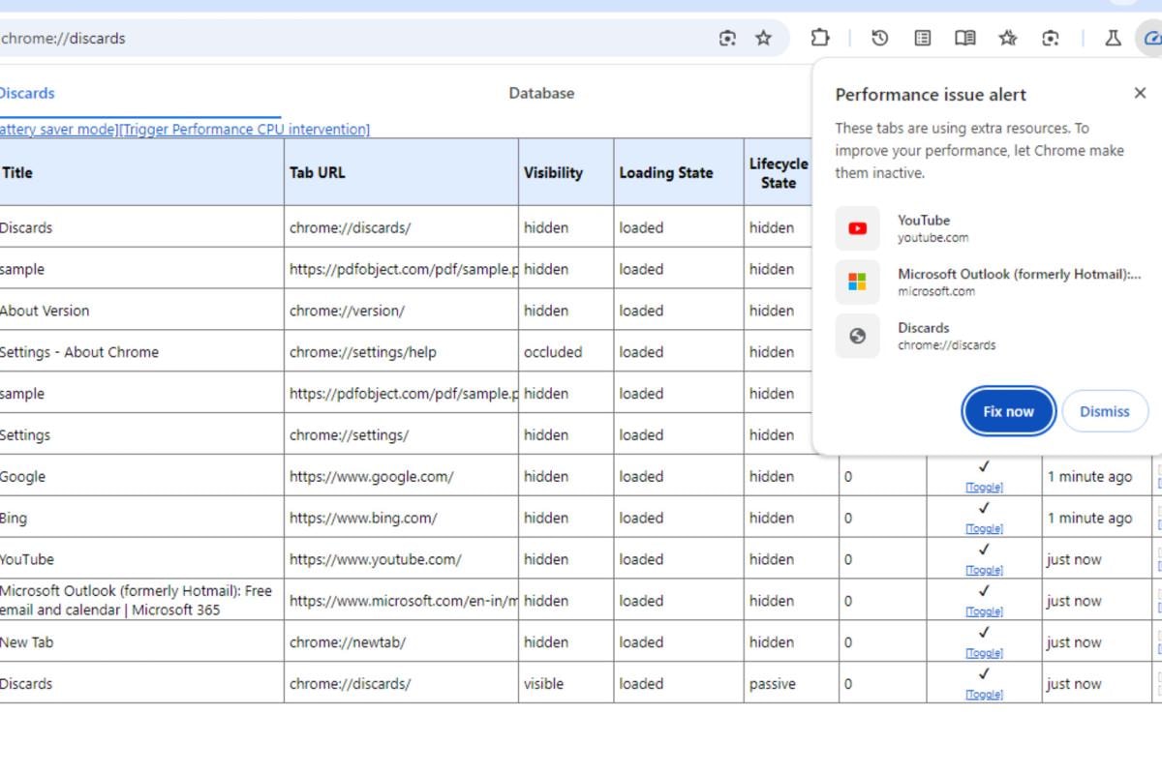Click the bookmark star in the address bar
Viewport: 1162px width, 774px height.
pos(764,39)
